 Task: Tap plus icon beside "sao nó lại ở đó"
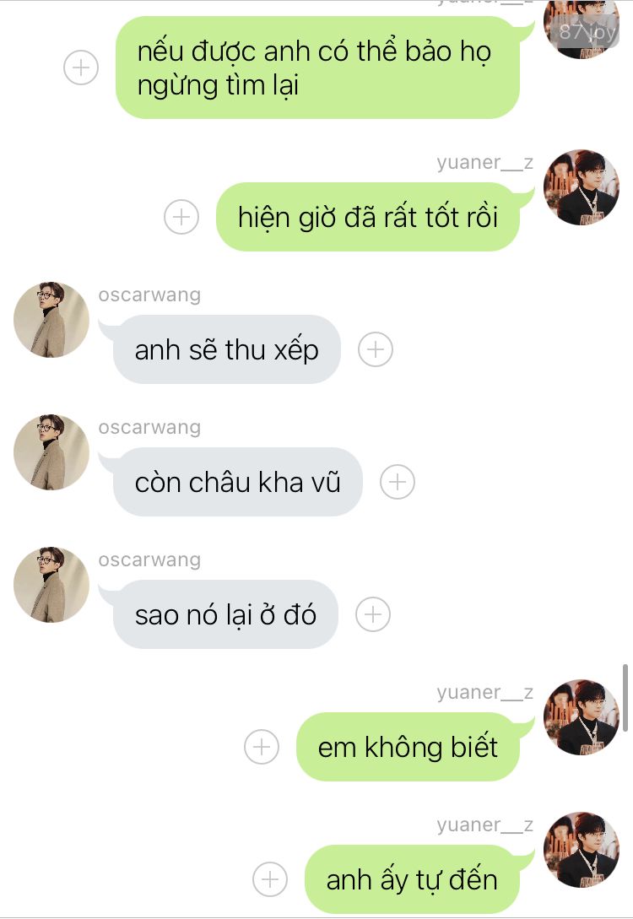click(373, 614)
